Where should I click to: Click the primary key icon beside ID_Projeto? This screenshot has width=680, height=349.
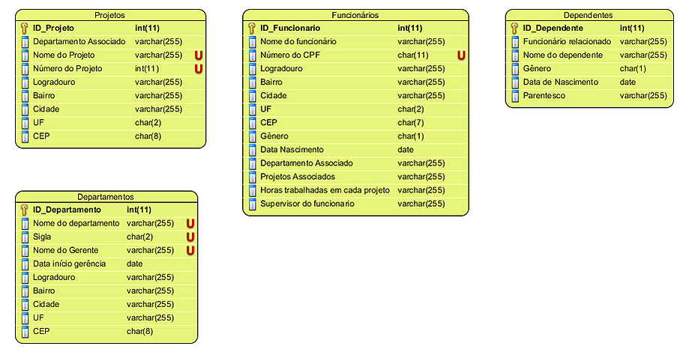[24, 28]
